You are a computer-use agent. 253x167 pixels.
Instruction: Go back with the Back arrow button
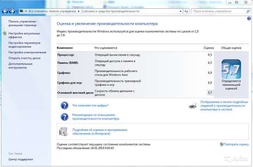pyautogui.click(x=5, y=11)
